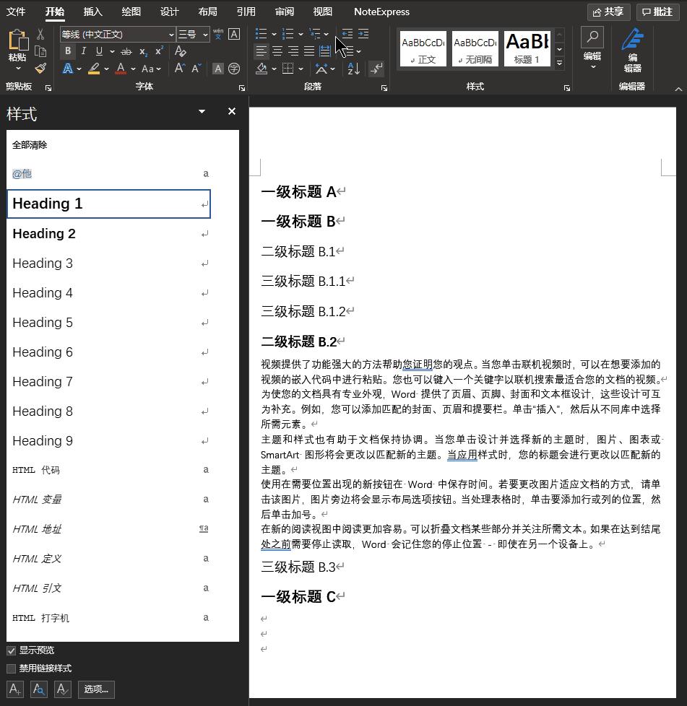The height and width of the screenshot is (706, 687).
Task: Toggle the 显示预览 checkbox
Action: (x=12, y=650)
